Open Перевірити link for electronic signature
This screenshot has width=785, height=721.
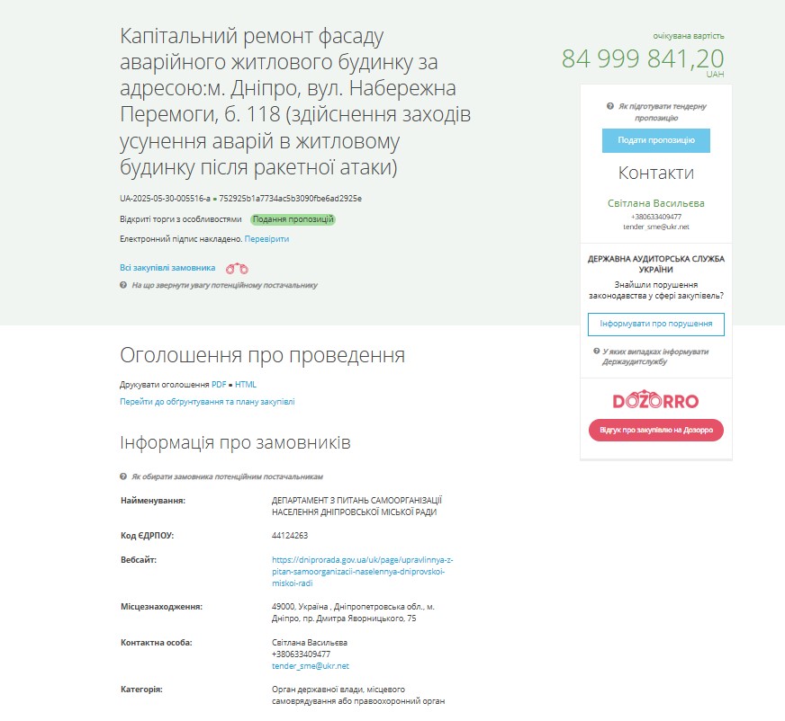point(266,239)
